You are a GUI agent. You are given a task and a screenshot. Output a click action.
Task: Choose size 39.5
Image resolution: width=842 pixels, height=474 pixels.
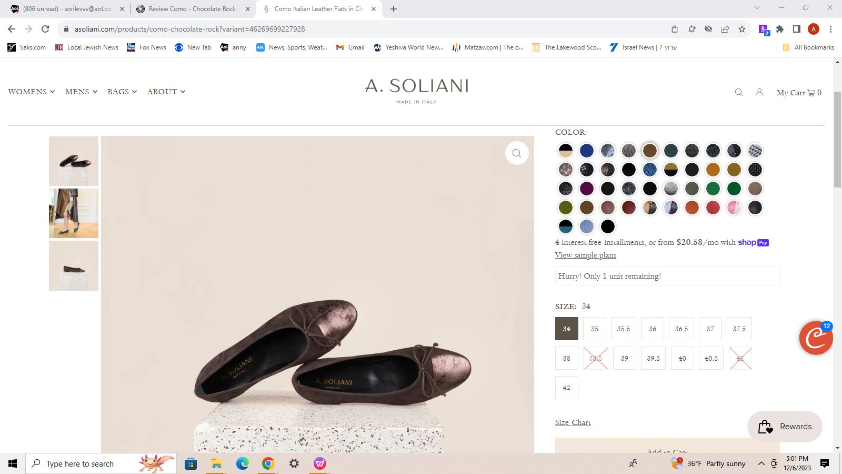click(653, 358)
